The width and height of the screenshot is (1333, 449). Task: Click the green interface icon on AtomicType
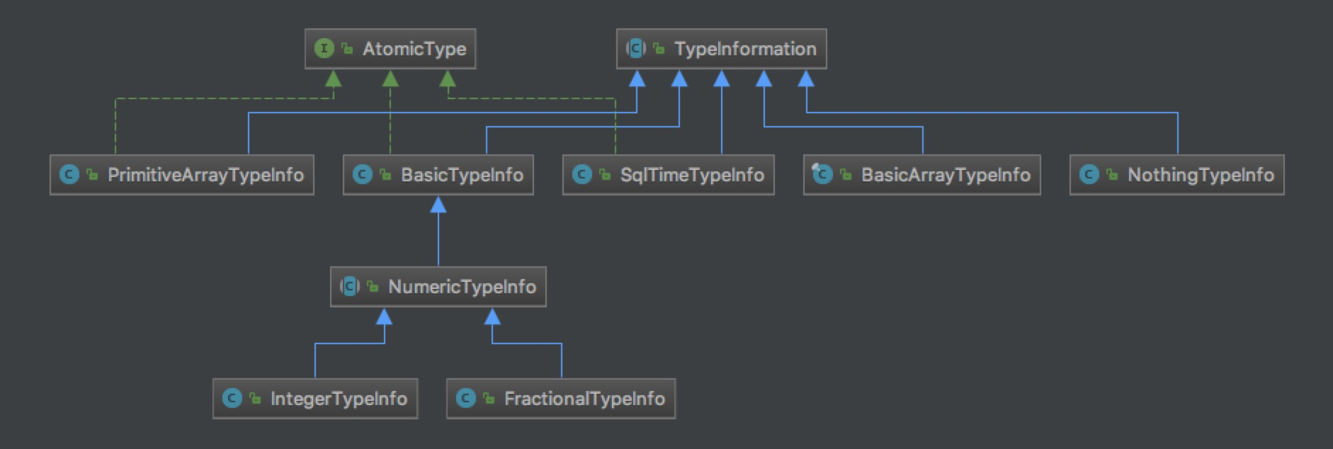point(324,49)
